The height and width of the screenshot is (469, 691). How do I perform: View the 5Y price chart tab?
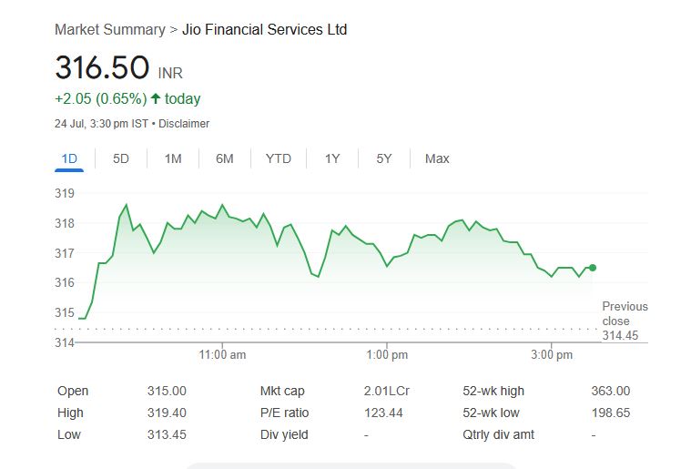[384, 158]
